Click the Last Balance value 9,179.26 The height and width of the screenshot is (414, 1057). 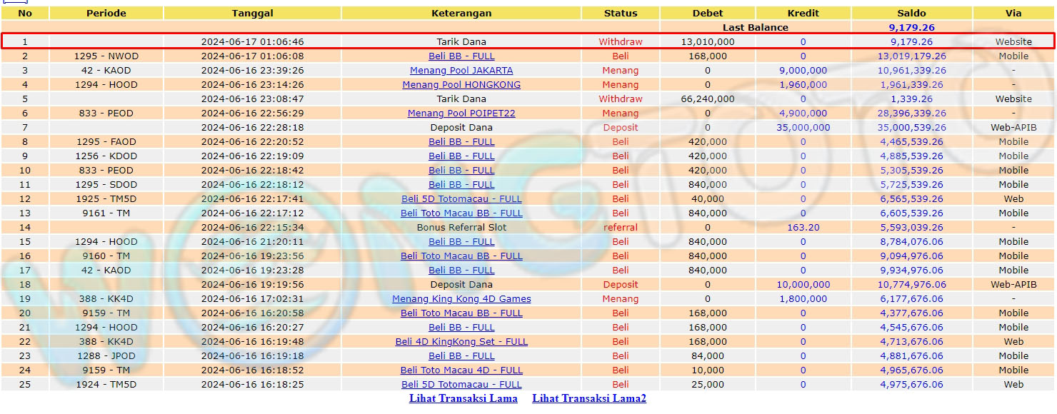[911, 27]
